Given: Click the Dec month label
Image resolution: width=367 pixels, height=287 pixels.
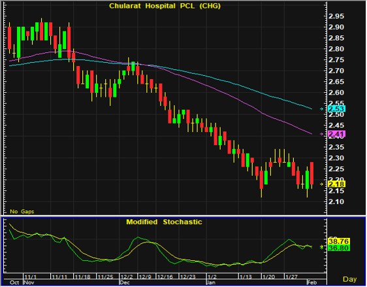Looking at the screenshot, I should 125,282.
